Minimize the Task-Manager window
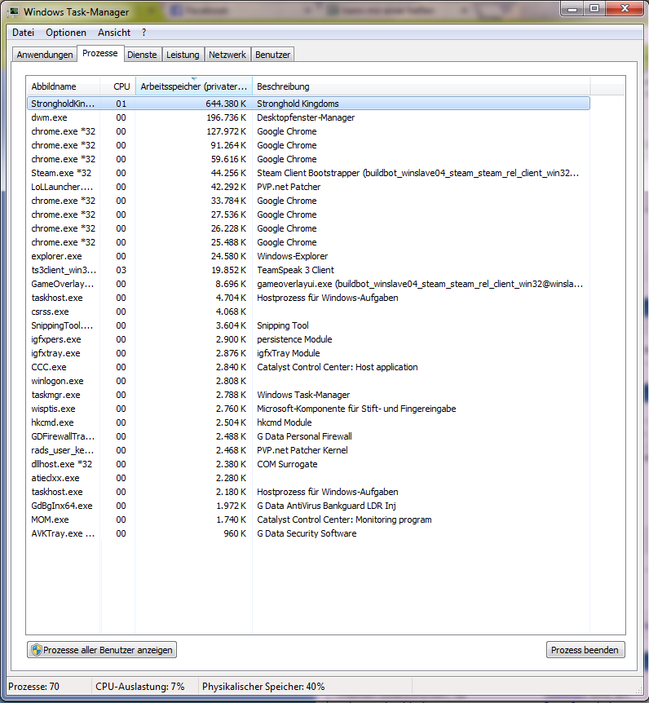Viewport: 649px width, 703px height. pos(572,8)
